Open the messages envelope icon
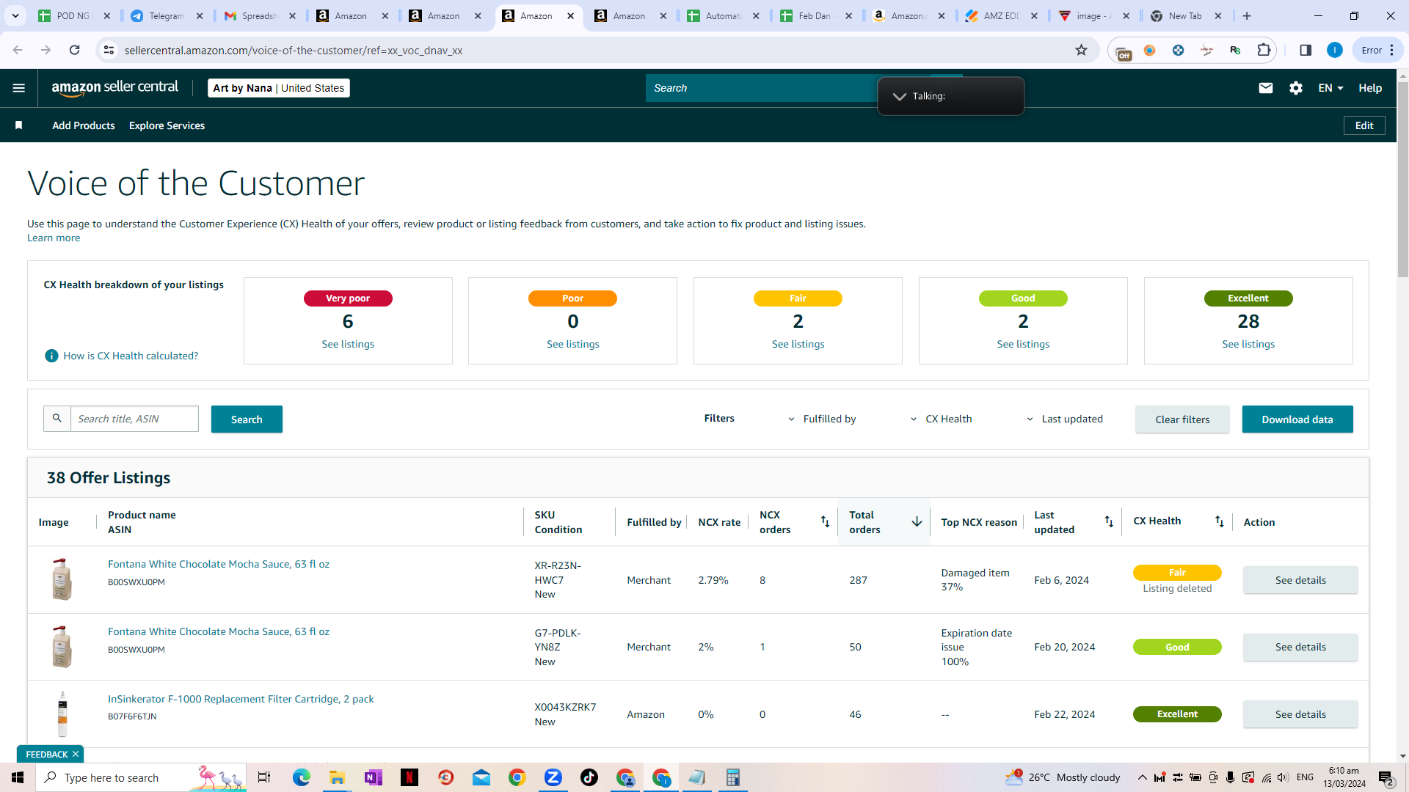 click(x=1266, y=88)
